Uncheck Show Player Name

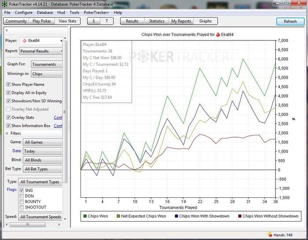click(8, 84)
